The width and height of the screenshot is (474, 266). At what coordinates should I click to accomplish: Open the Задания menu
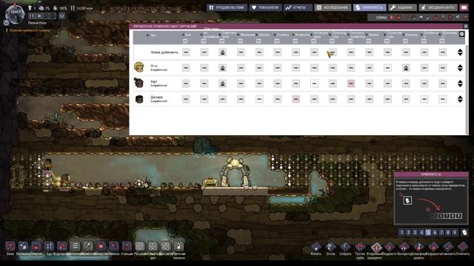(402, 7)
